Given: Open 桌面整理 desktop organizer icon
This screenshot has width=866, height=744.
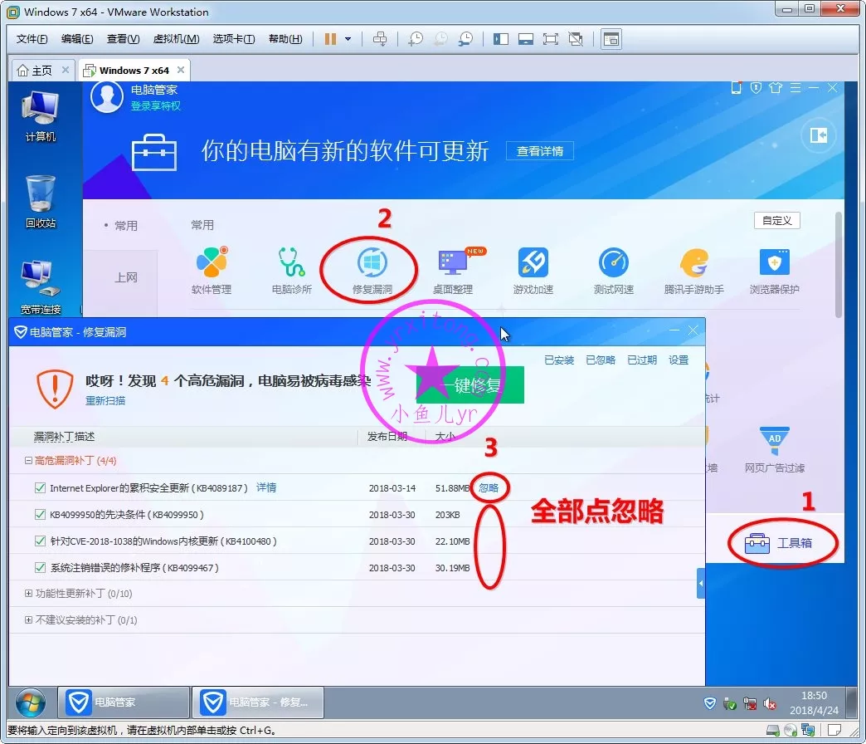Looking at the screenshot, I should coord(453,265).
